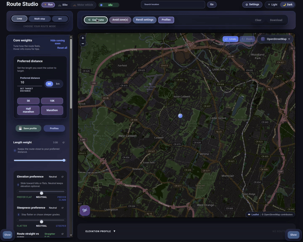Click the sidebar scroll down arrow
The image size is (303, 242).
71,235
